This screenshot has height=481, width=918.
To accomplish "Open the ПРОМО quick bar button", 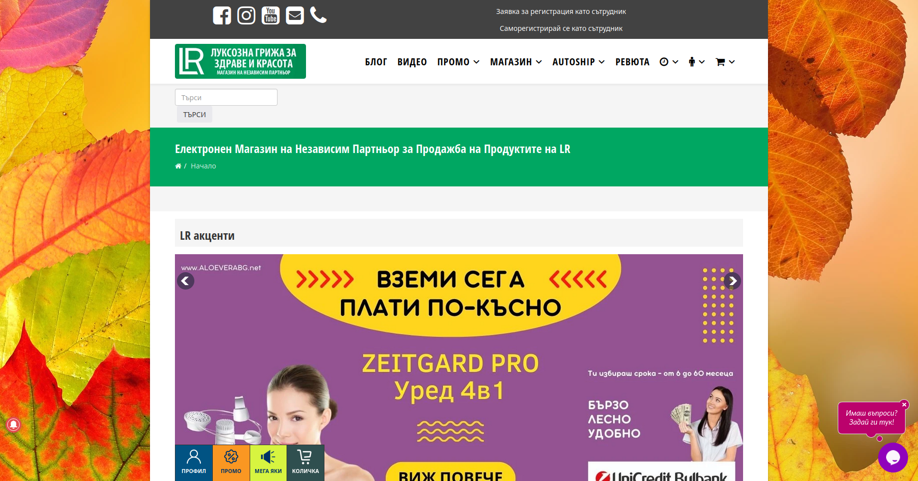I will coord(231,463).
